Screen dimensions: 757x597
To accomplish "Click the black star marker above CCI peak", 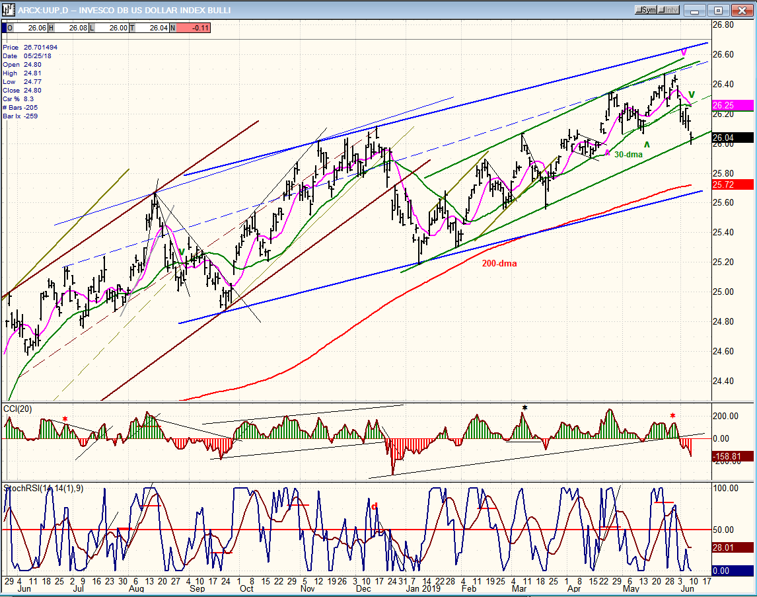I will click(x=524, y=407).
